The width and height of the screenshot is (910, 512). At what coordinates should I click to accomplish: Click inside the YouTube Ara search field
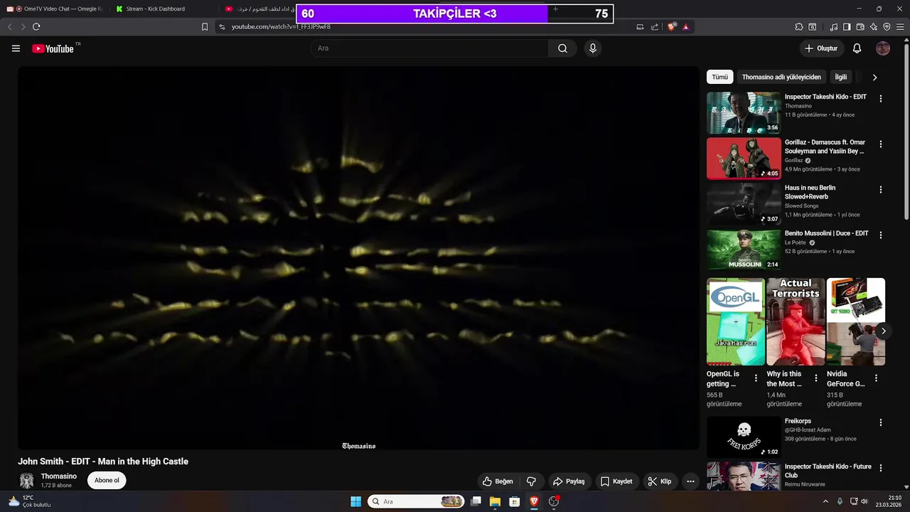pyautogui.click(x=429, y=48)
